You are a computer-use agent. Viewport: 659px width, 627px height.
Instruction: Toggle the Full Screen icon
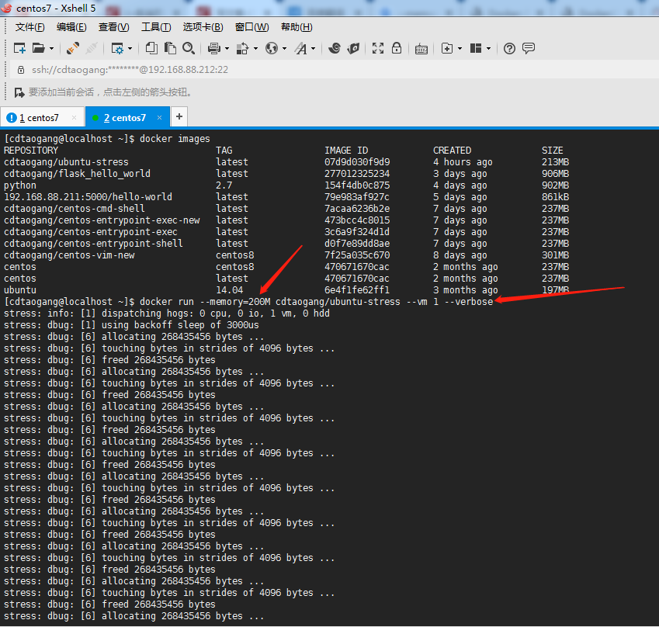point(378,48)
